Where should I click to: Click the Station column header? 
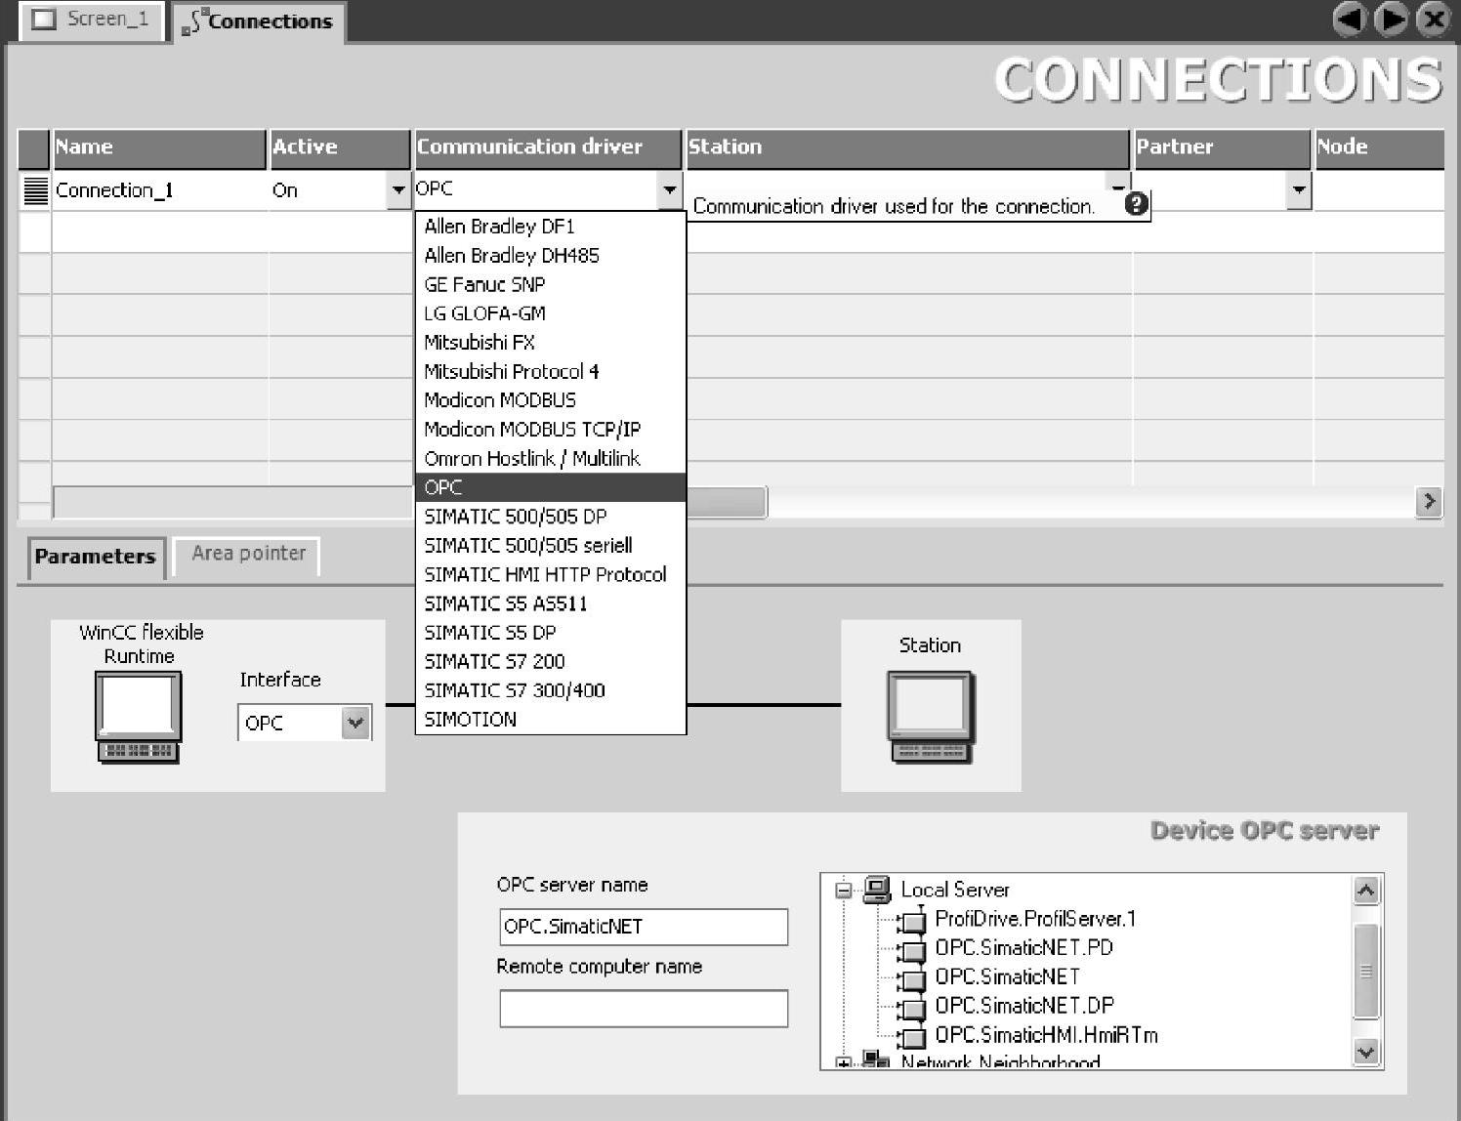(907, 147)
